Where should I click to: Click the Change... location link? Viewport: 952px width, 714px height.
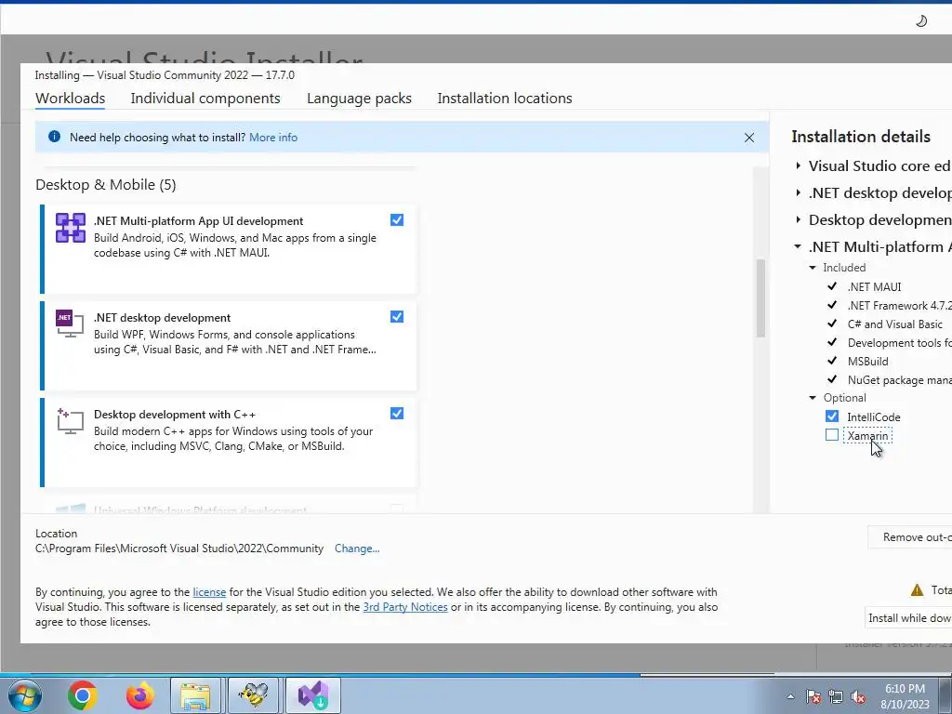357,549
